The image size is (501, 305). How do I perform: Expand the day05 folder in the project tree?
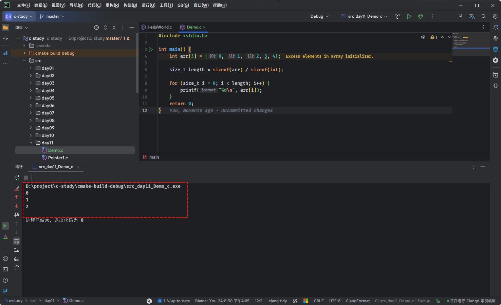point(31,98)
